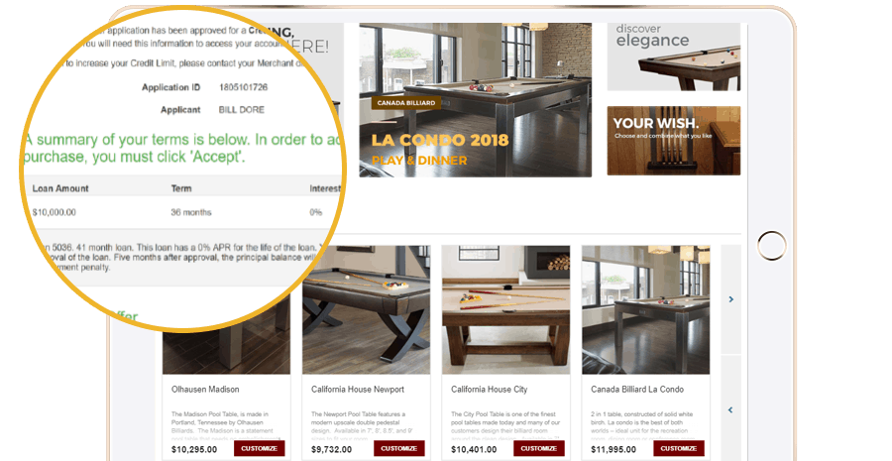Open the La Condo 2018 banner
This screenshot has width=892, height=461.
[476, 100]
